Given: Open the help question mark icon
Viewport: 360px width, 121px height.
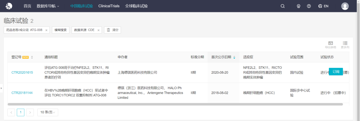Looking at the screenshot, I should coord(309,6).
